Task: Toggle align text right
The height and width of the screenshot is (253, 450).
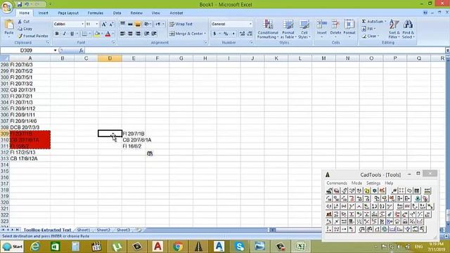Action: (x=138, y=34)
